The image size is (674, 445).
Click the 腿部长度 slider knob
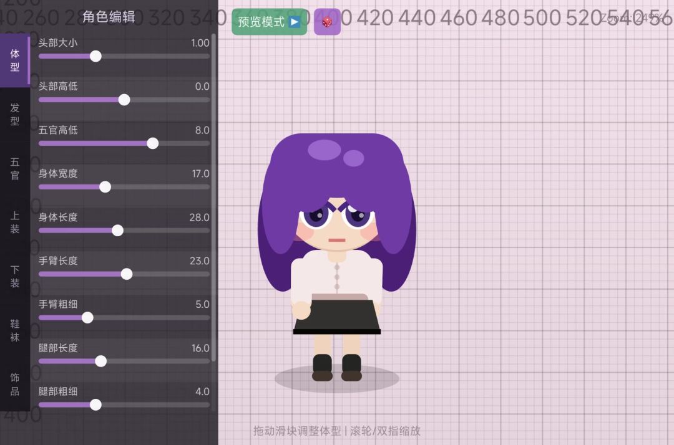[x=100, y=361]
